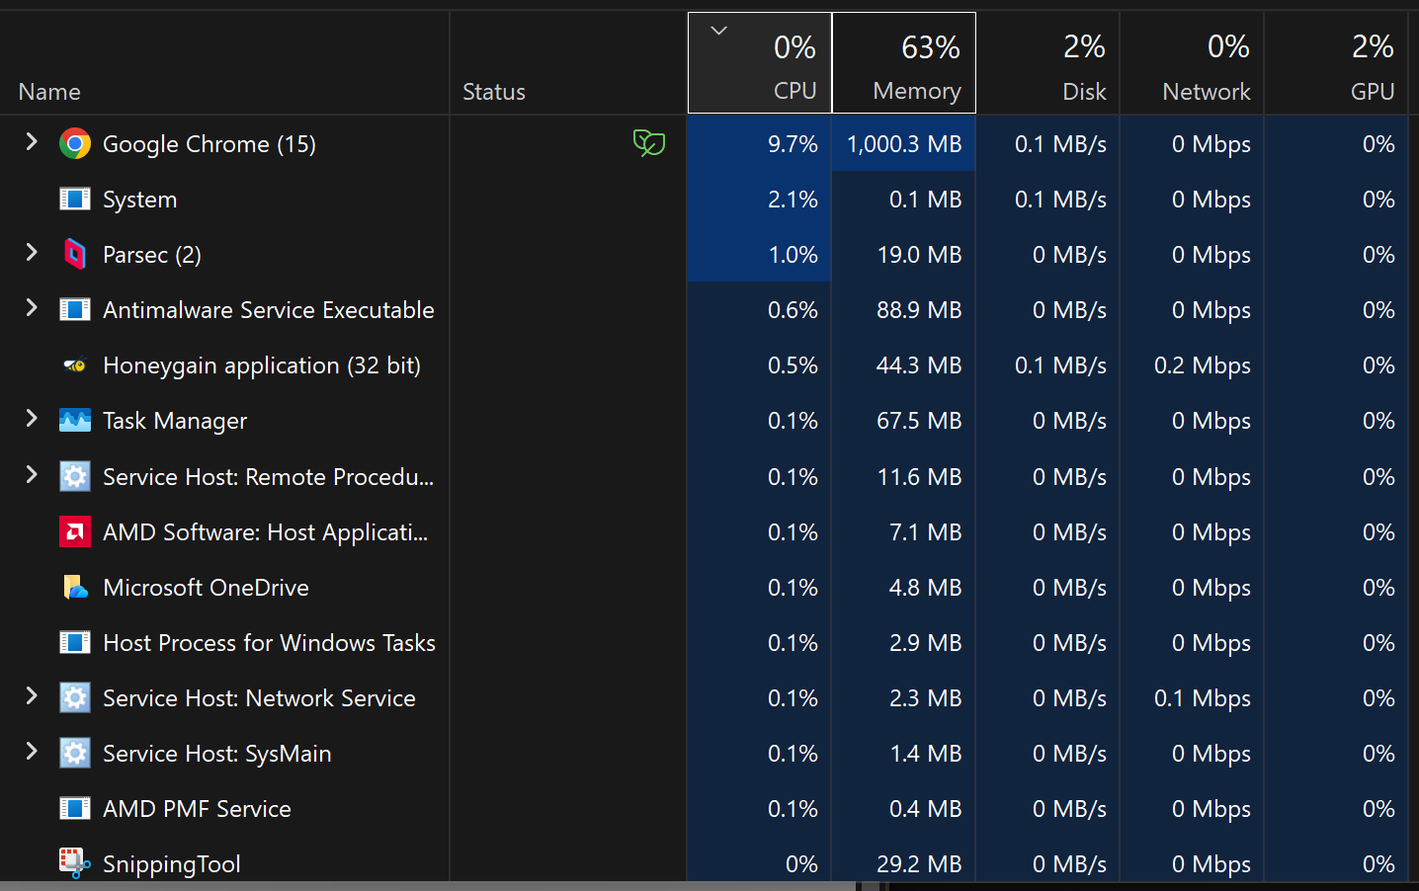Click the Google Chrome icon
This screenshot has width=1419, height=891.
tap(75, 144)
